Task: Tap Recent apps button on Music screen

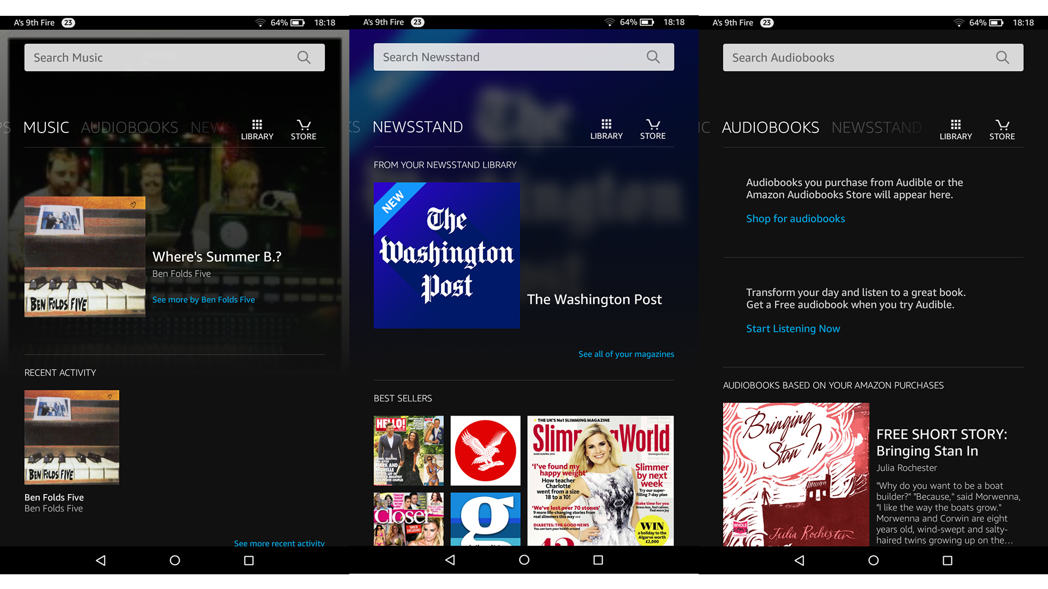Action: [x=249, y=560]
